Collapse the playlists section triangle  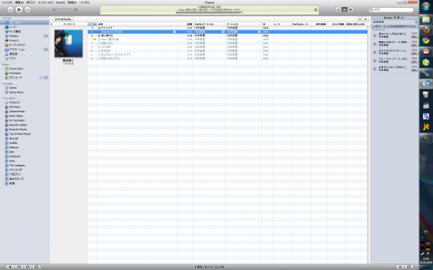tap(3, 98)
